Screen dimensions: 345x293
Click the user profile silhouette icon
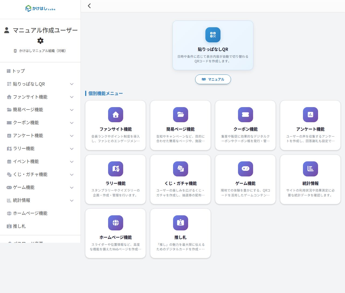7,30
